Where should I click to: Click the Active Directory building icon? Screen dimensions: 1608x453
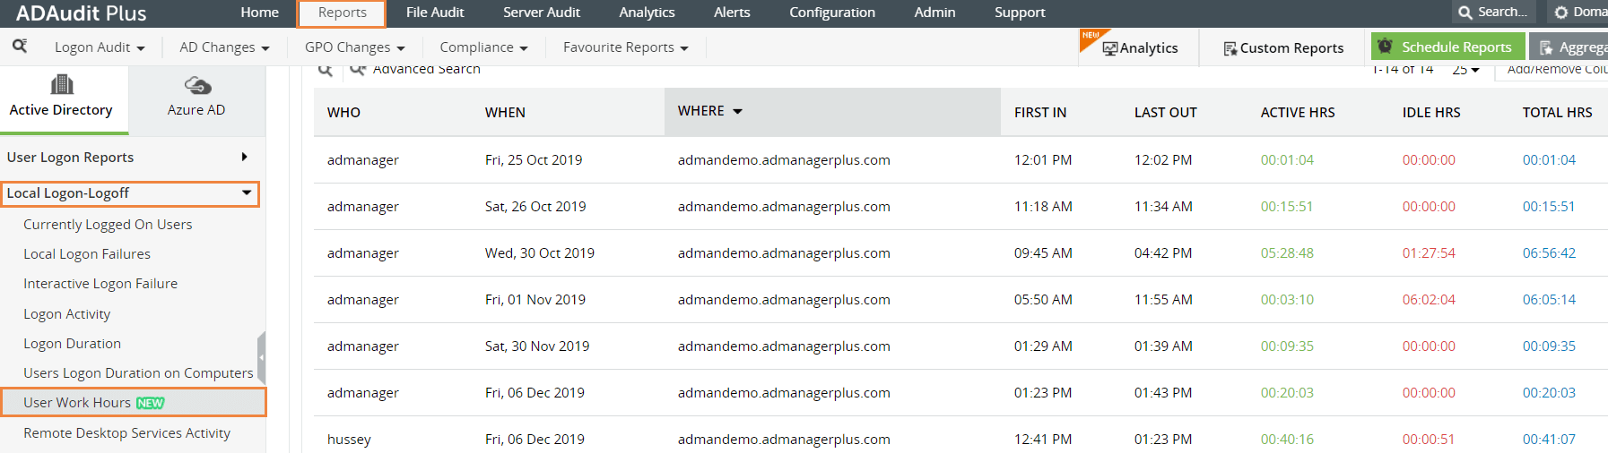coord(62,85)
